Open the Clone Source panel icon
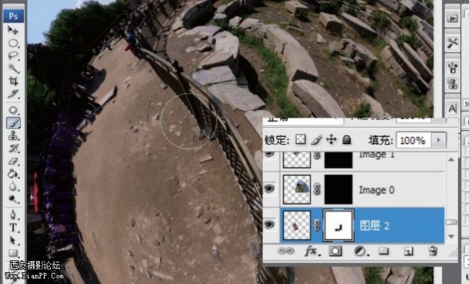469x284 pixels. 452,84
